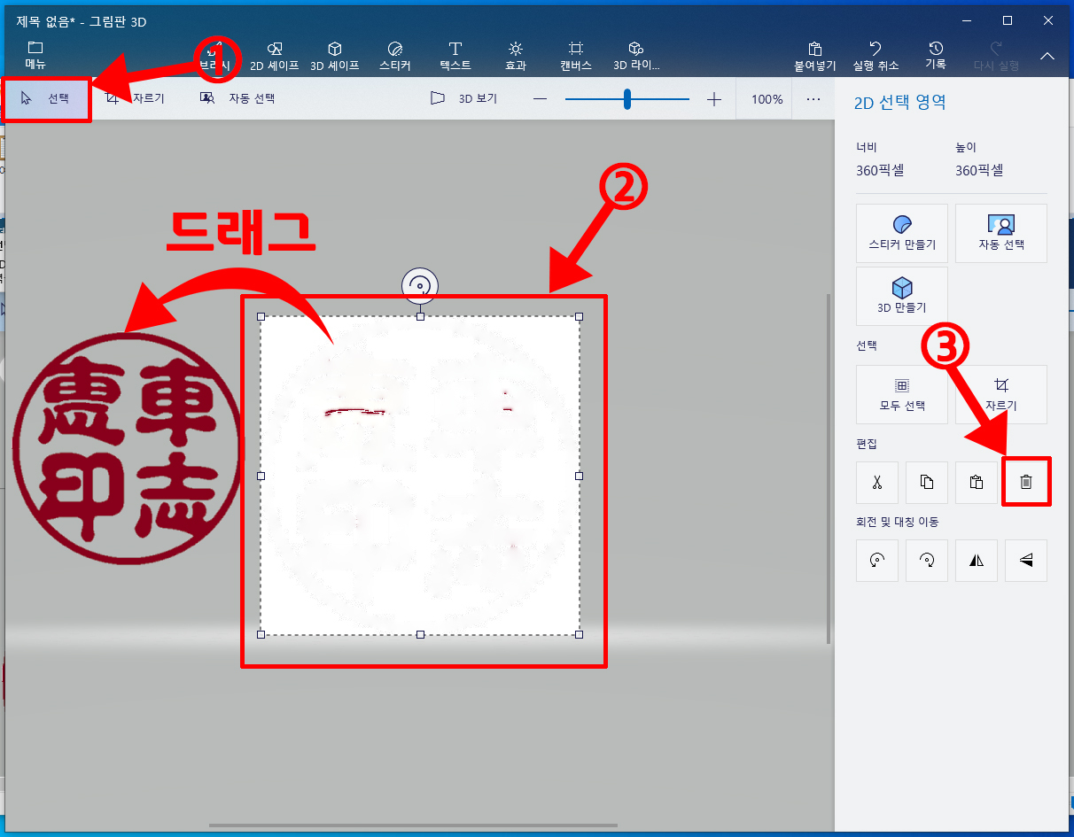Rotate selection right icon
This screenshot has width=1074, height=837.
click(x=927, y=560)
